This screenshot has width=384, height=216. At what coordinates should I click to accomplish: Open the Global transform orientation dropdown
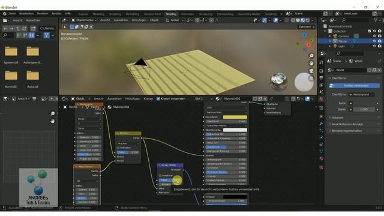point(175,20)
